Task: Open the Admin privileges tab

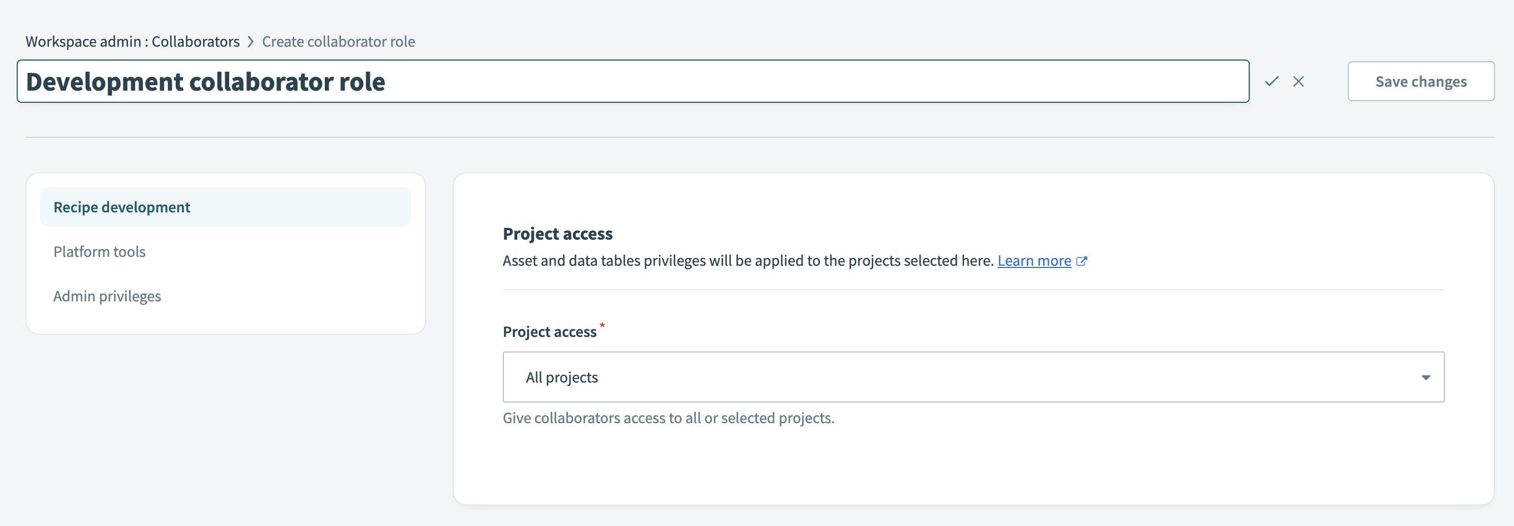Action: pyautogui.click(x=107, y=296)
